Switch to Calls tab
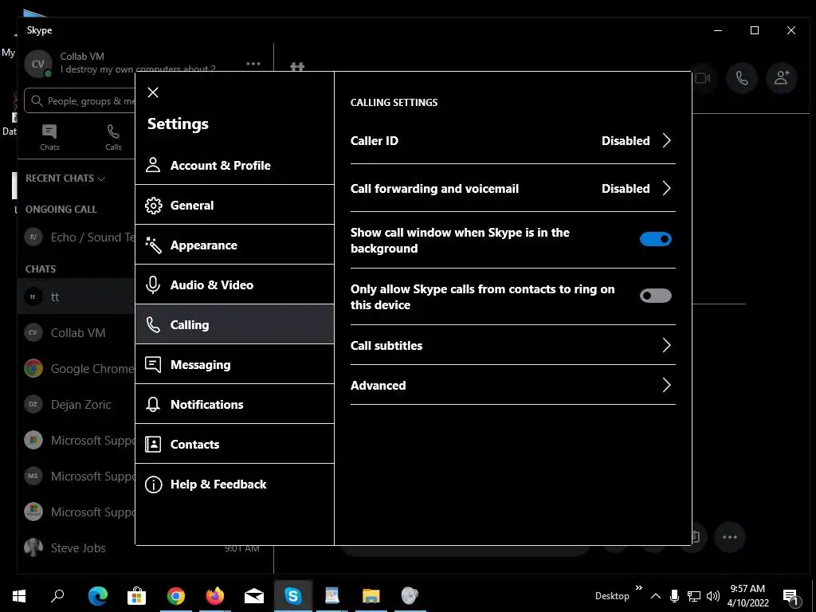 pos(113,137)
